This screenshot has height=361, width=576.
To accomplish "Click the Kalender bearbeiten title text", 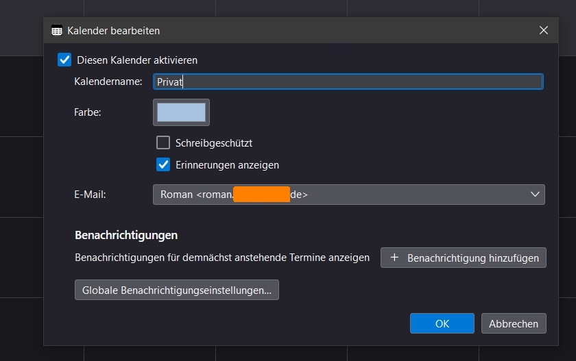I will pos(113,31).
